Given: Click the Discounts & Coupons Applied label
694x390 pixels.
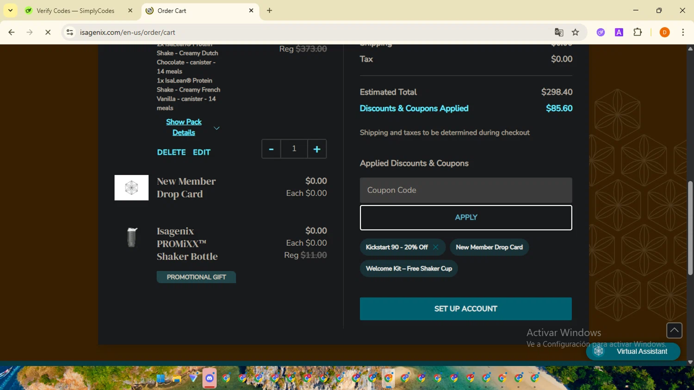Looking at the screenshot, I should point(414,108).
